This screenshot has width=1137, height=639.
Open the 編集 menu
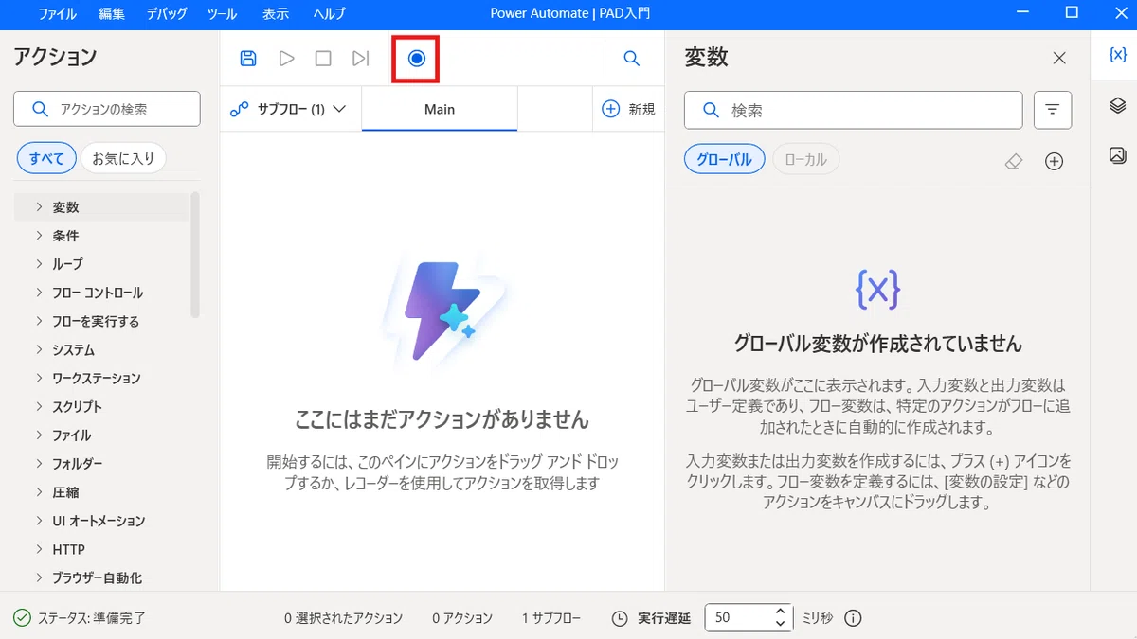pyautogui.click(x=111, y=13)
